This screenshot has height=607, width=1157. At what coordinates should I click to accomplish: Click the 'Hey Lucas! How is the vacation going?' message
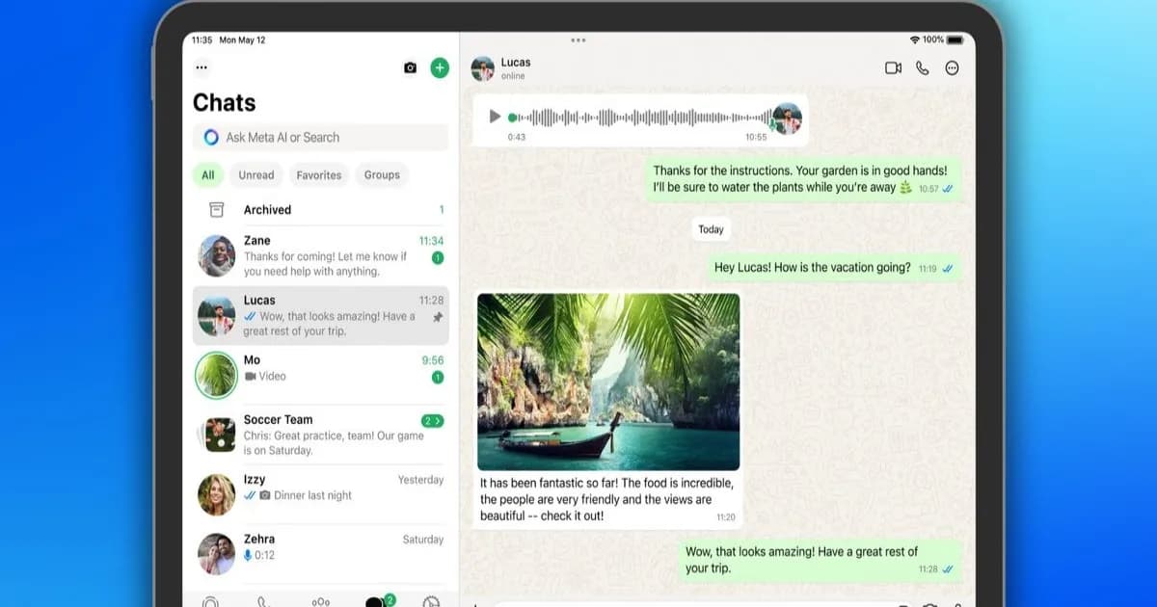[x=834, y=268]
